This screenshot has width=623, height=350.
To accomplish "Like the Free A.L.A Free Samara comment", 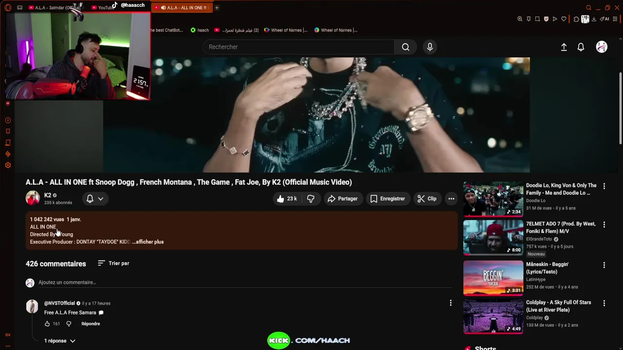I will (x=47, y=324).
